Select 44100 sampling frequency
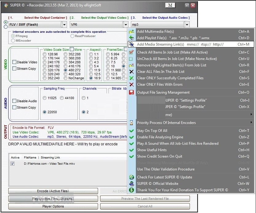256x213 pixels. point(62,98)
